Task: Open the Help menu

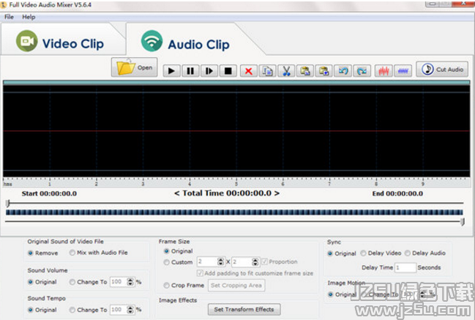Action: point(29,17)
